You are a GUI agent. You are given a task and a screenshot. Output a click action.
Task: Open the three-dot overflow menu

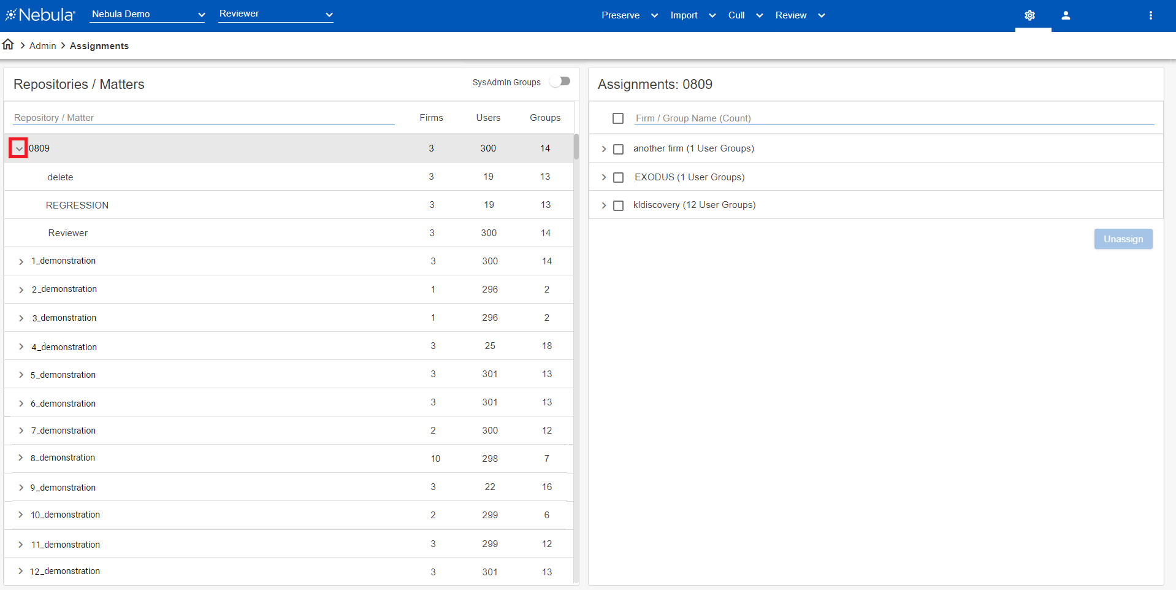(x=1151, y=15)
